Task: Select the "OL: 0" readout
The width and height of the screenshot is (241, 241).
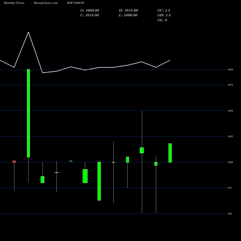Action: tap(162, 20)
